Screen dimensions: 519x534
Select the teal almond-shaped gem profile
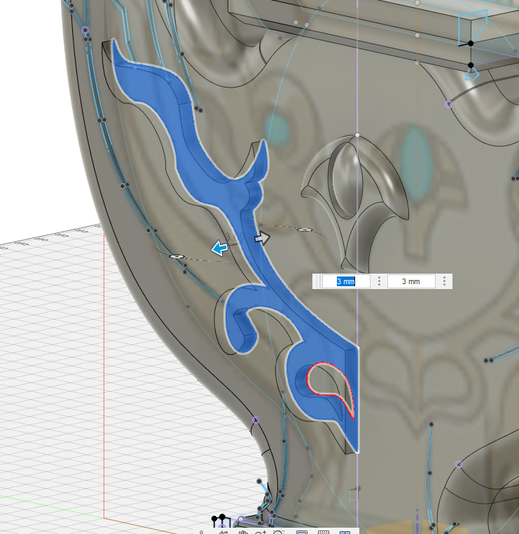point(415,165)
